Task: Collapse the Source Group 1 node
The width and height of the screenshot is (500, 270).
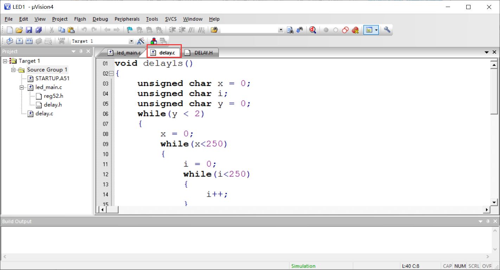Action: 13,70
